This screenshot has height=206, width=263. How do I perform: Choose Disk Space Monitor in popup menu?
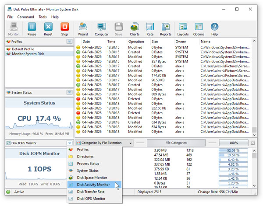tap(95, 178)
